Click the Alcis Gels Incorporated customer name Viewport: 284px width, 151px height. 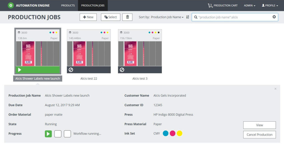pyautogui.click(x=170, y=96)
